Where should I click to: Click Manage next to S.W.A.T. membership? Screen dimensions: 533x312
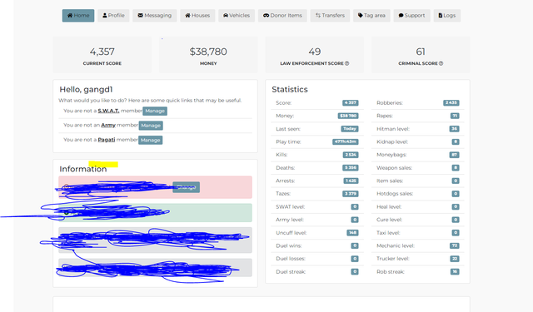[x=155, y=111]
